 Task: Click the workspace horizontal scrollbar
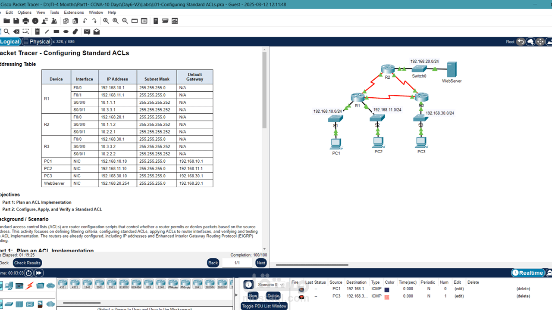[x=312, y=265]
